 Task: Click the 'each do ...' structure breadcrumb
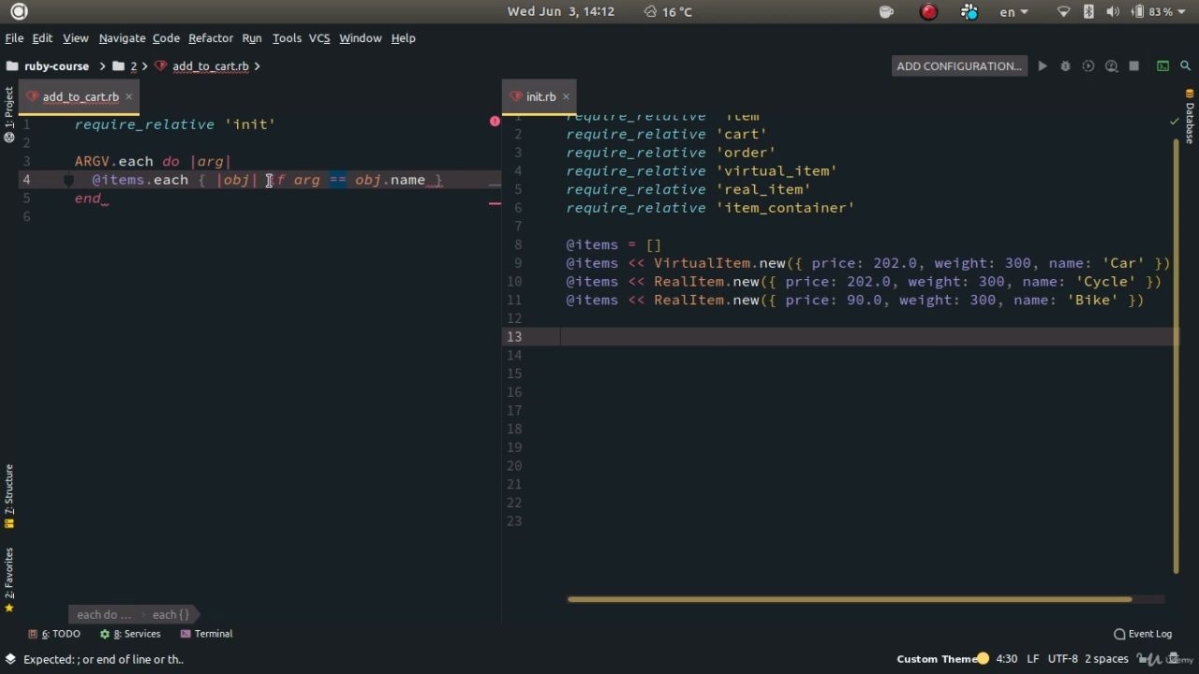point(104,615)
